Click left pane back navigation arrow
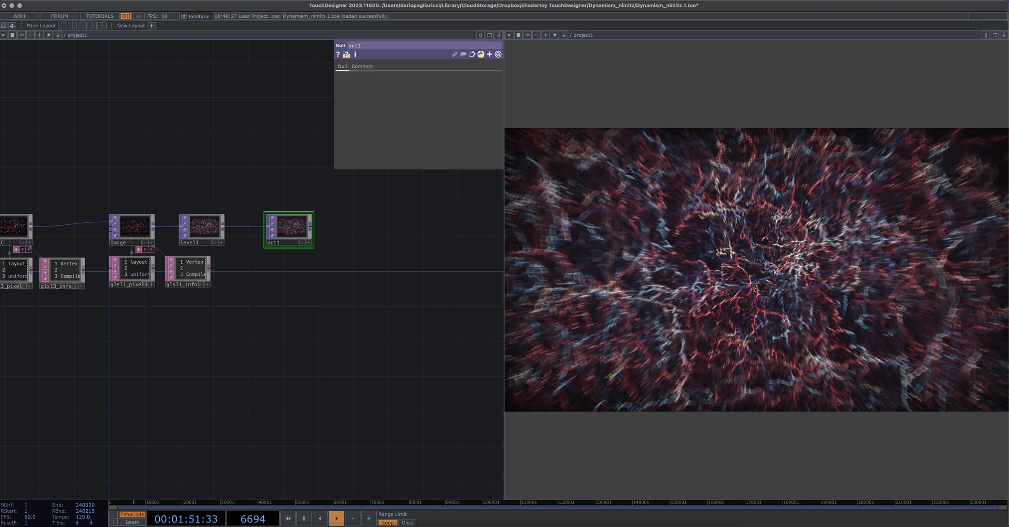 click(22, 35)
